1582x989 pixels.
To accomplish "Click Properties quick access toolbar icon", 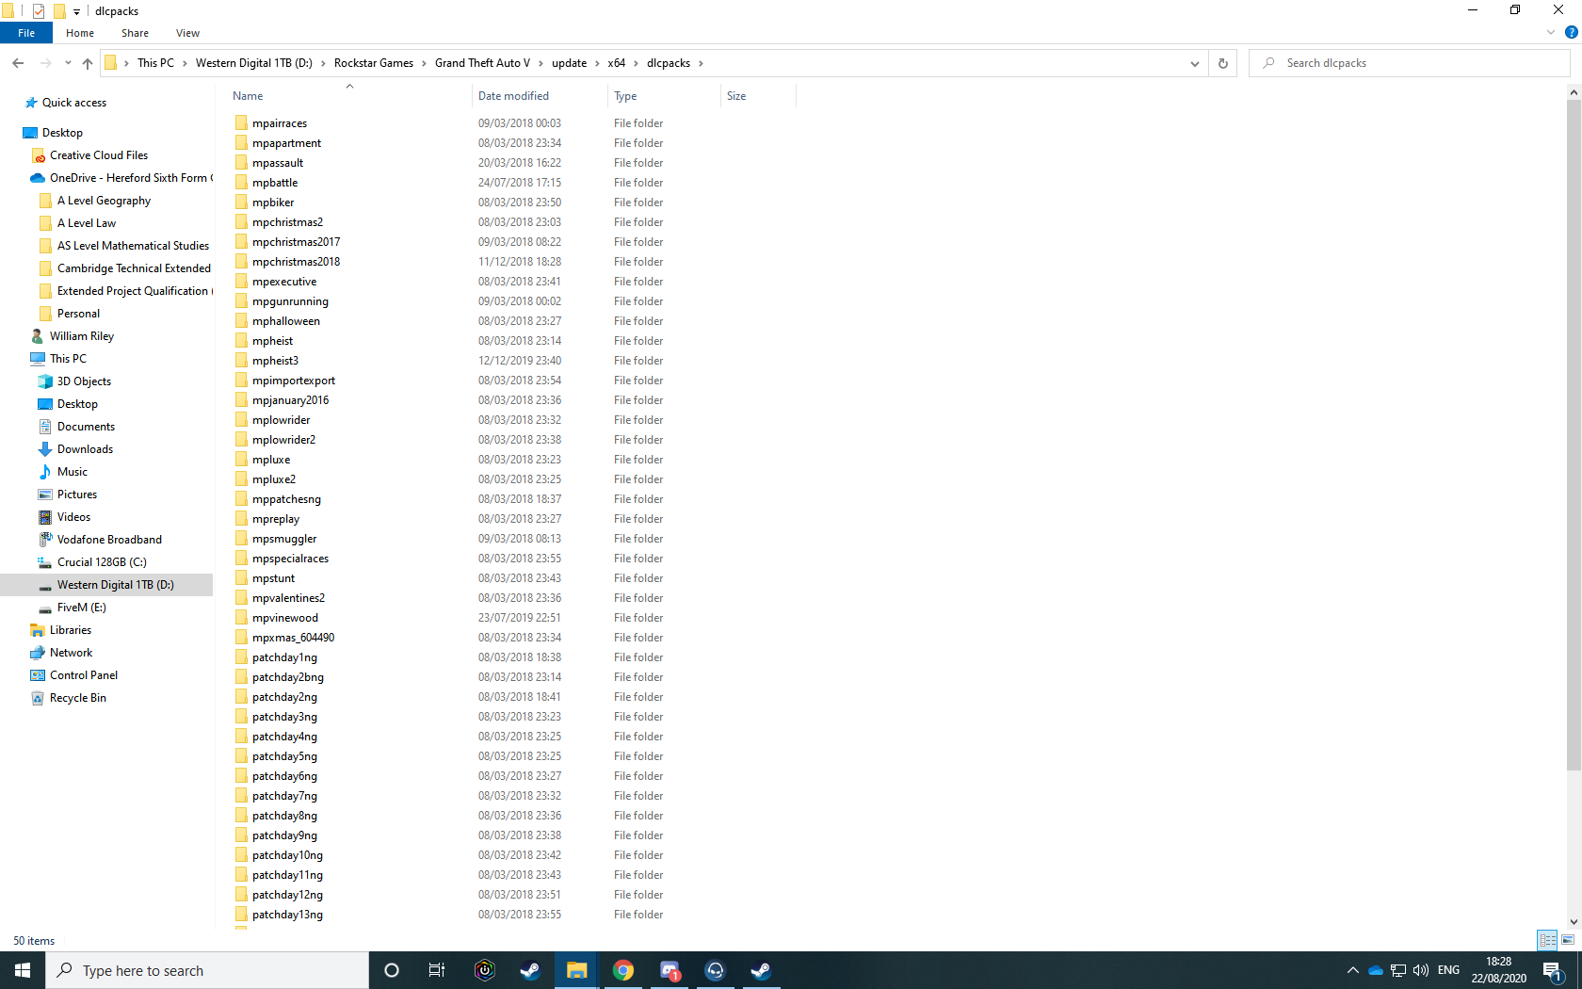I will 39,11.
